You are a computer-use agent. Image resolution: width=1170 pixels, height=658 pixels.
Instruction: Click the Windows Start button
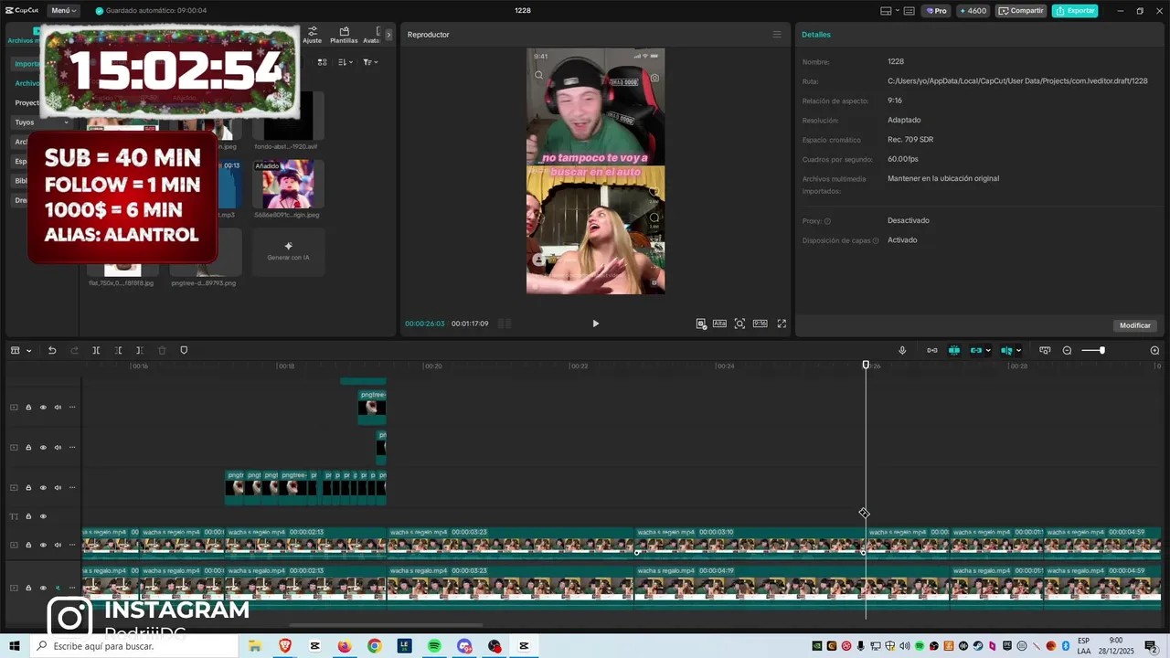(x=15, y=646)
